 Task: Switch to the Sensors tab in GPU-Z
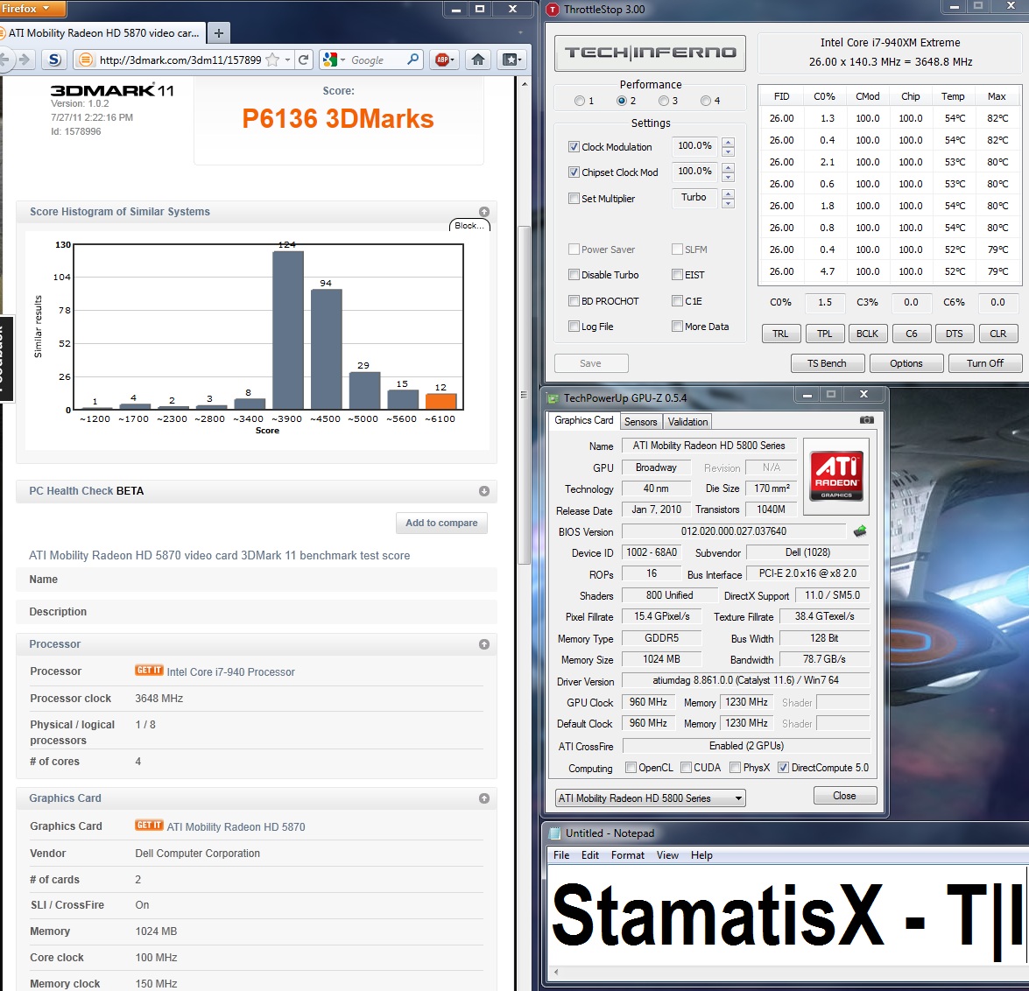(640, 422)
